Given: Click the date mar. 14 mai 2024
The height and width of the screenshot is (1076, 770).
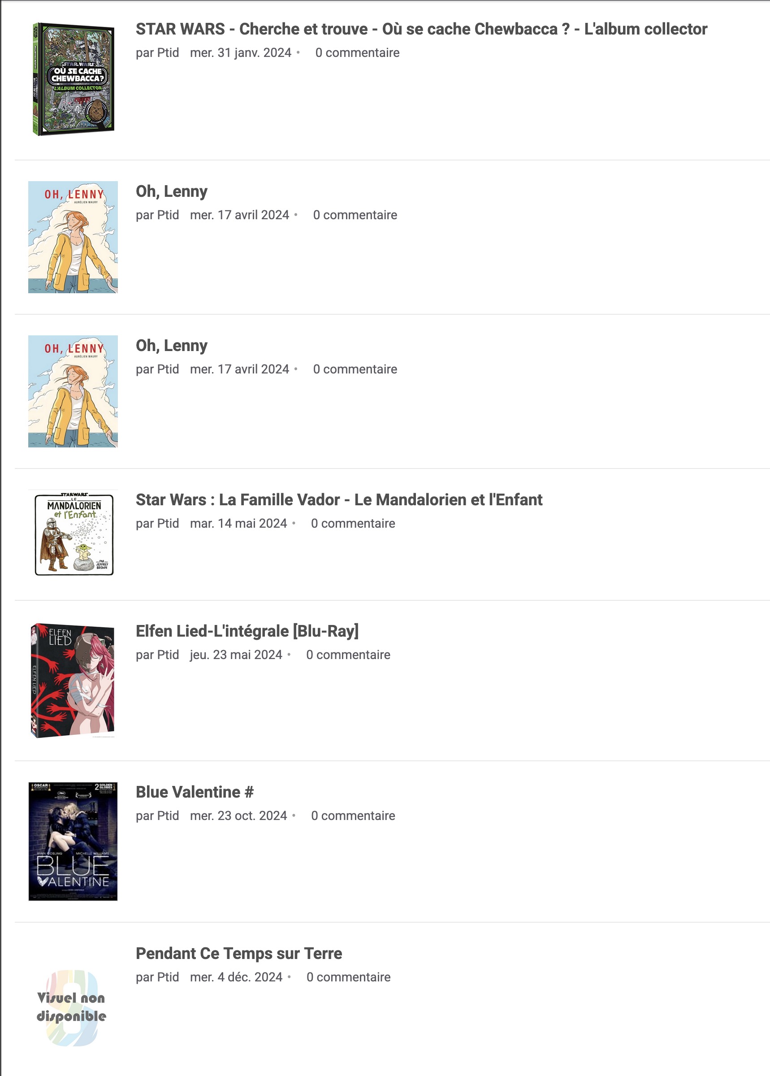Looking at the screenshot, I should pyautogui.click(x=238, y=524).
